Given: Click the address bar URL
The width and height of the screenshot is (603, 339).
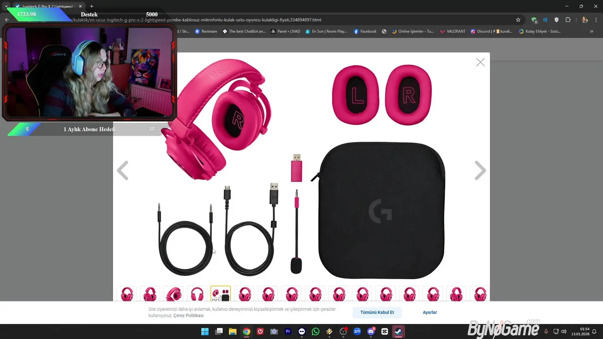Looking at the screenshot, I should [x=197, y=20].
